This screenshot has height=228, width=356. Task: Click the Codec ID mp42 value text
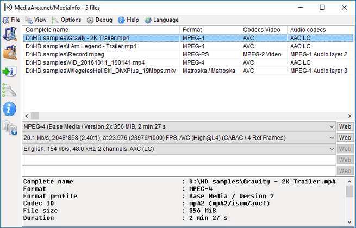(229, 203)
